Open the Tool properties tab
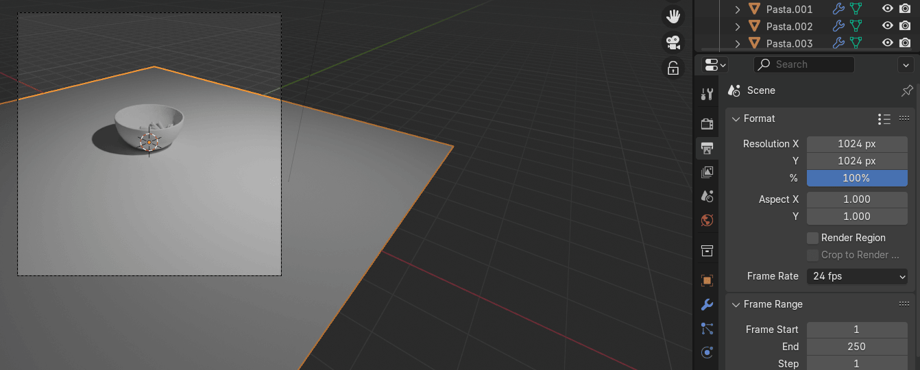 pos(707,95)
